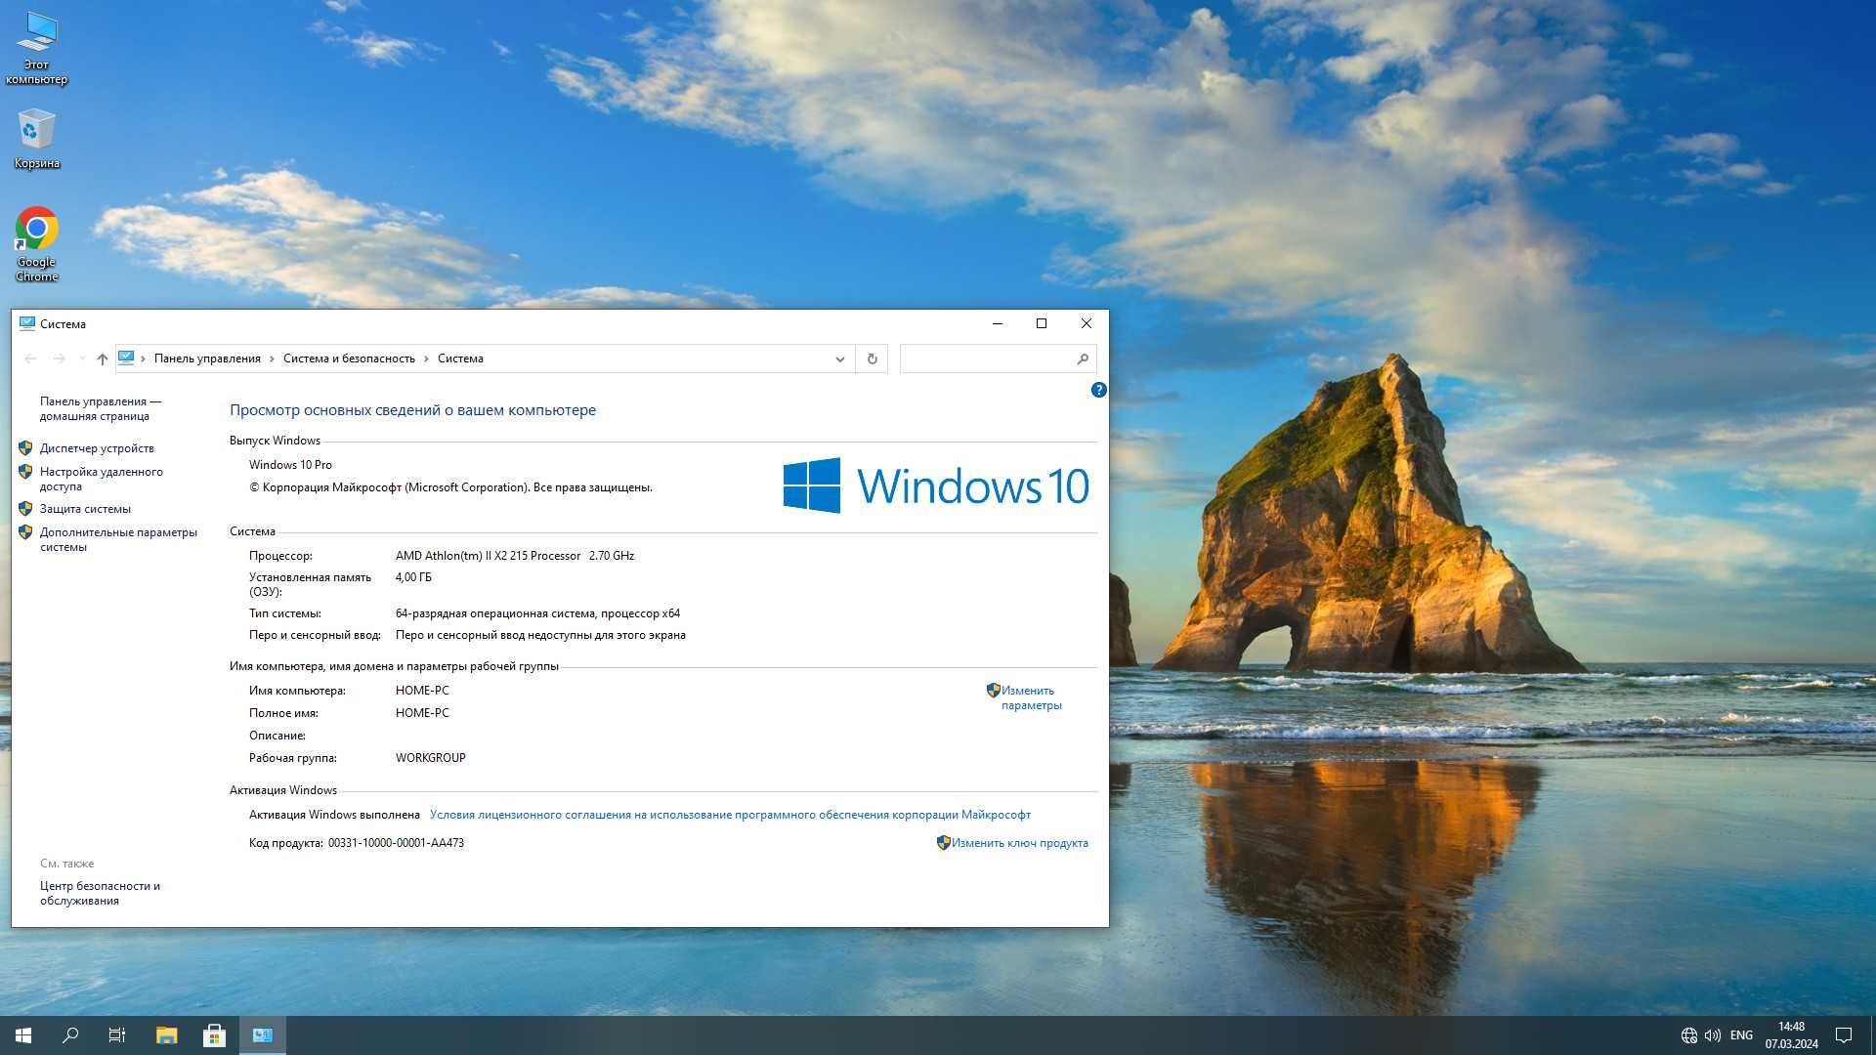Expand chevron after Панель управления breadcrumb
This screenshot has width=1876, height=1055.
coord(272,359)
